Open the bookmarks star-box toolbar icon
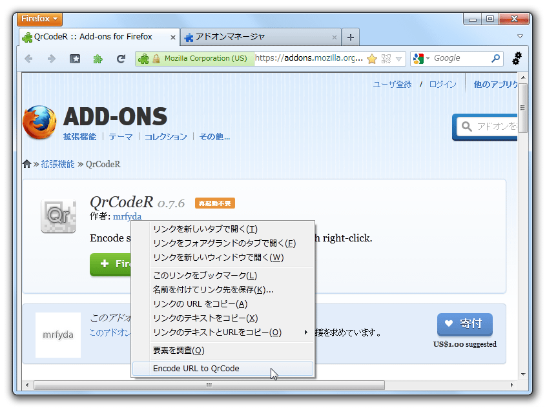The width and height of the screenshot is (547, 410). tap(75, 59)
